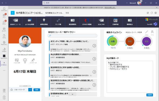Click the green 出勤 status circle

[113, 41]
